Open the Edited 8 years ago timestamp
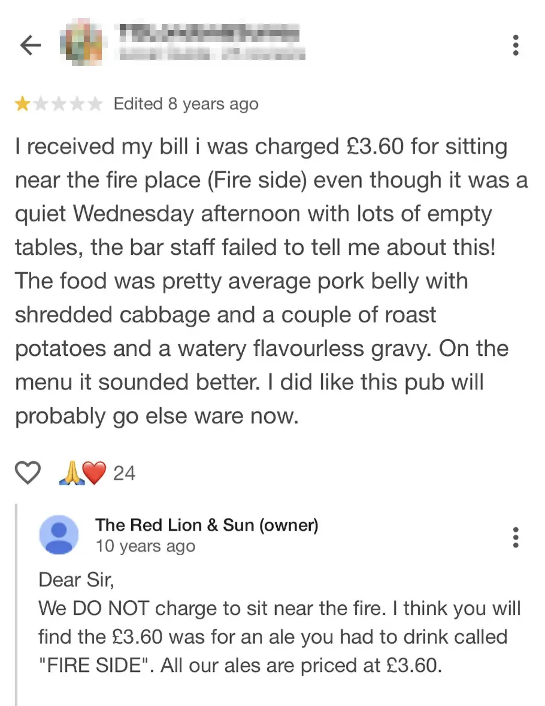The image size is (545, 706). [185, 104]
